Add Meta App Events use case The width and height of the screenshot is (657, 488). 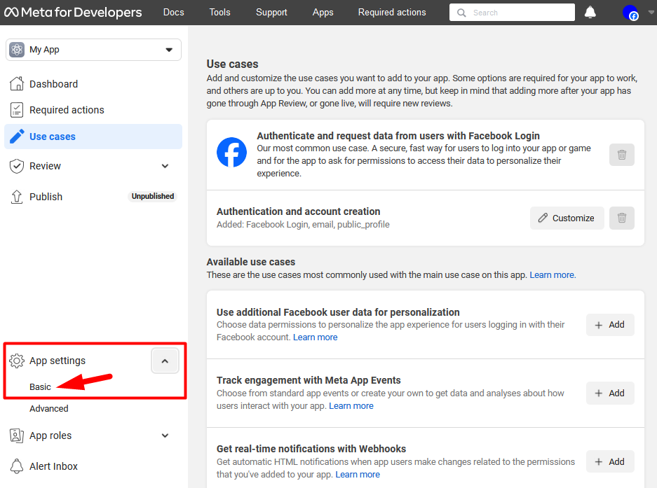pos(610,393)
